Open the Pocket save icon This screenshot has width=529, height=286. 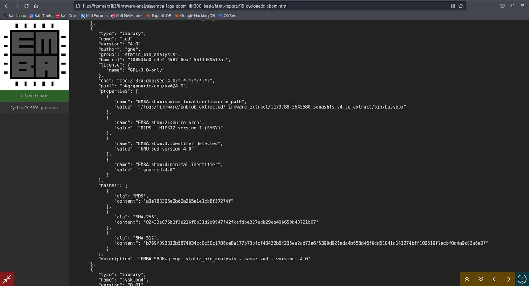(503, 6)
